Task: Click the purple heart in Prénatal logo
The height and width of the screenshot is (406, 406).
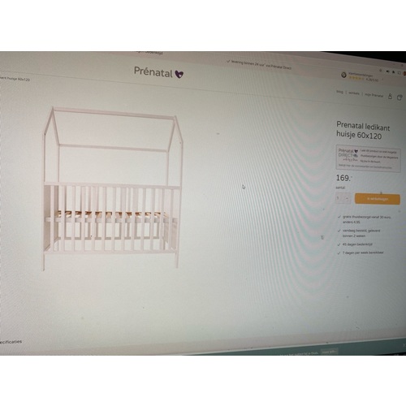Action: tap(179, 74)
